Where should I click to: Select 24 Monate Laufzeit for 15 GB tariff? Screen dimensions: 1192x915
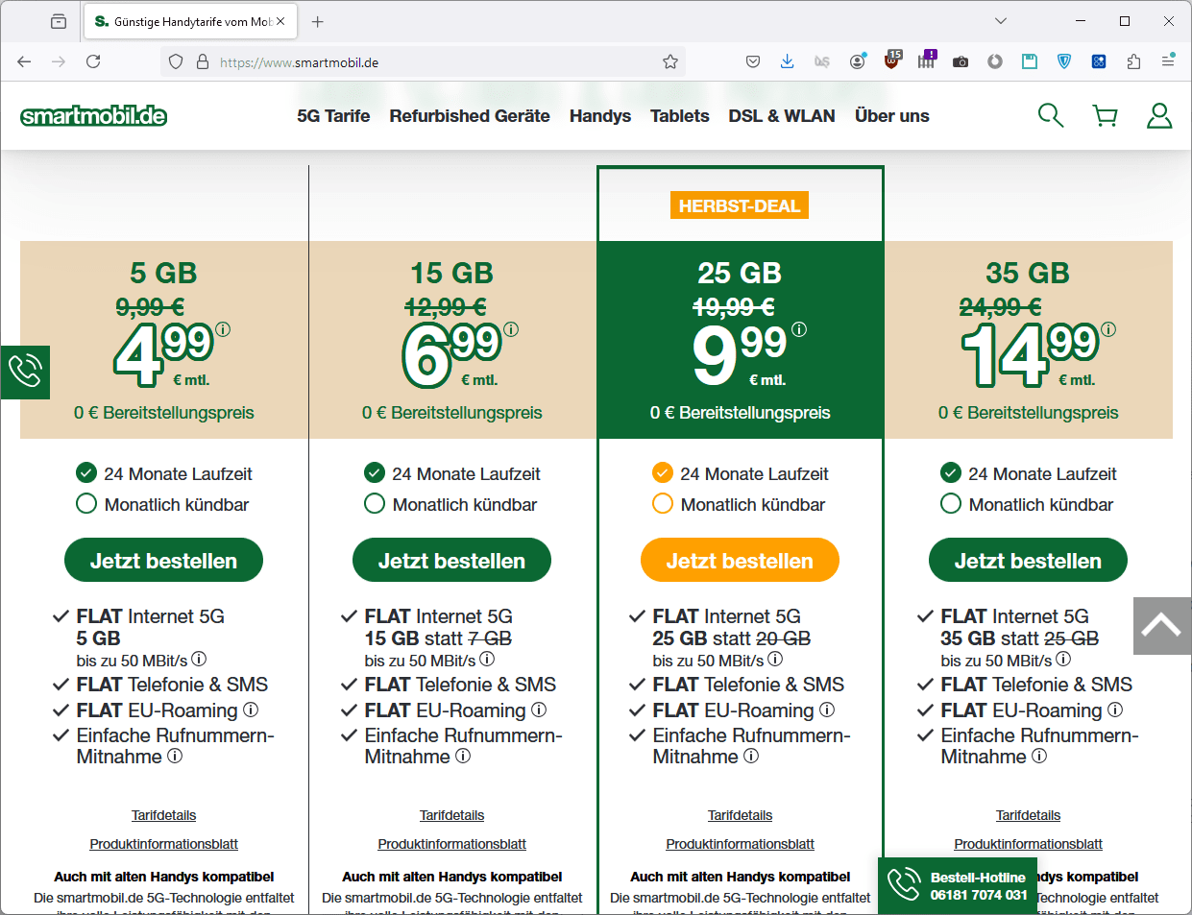pyautogui.click(x=375, y=472)
